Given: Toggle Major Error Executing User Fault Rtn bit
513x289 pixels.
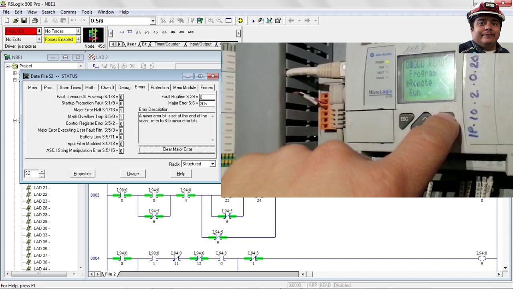Looking at the screenshot, I should click(x=121, y=130).
